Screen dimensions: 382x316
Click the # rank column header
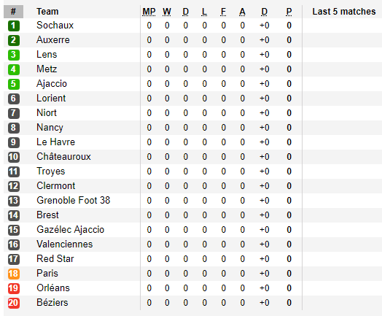[x=13, y=12]
